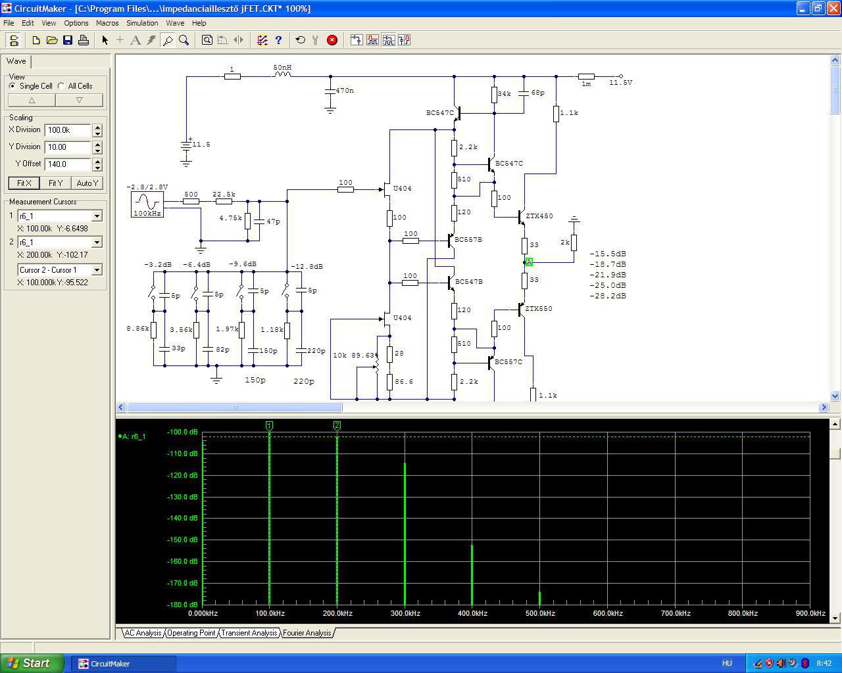Open measurement cursor 1 signal dropdown

click(97, 216)
